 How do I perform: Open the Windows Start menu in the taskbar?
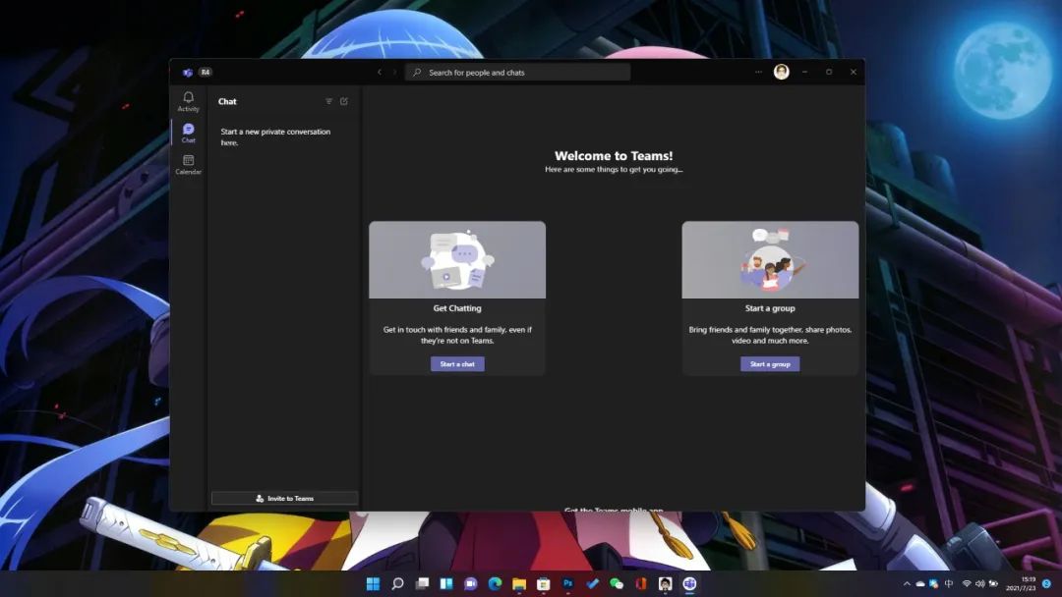tap(373, 583)
